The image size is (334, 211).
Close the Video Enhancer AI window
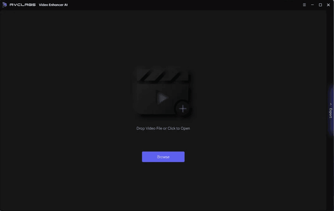pyautogui.click(x=328, y=4)
